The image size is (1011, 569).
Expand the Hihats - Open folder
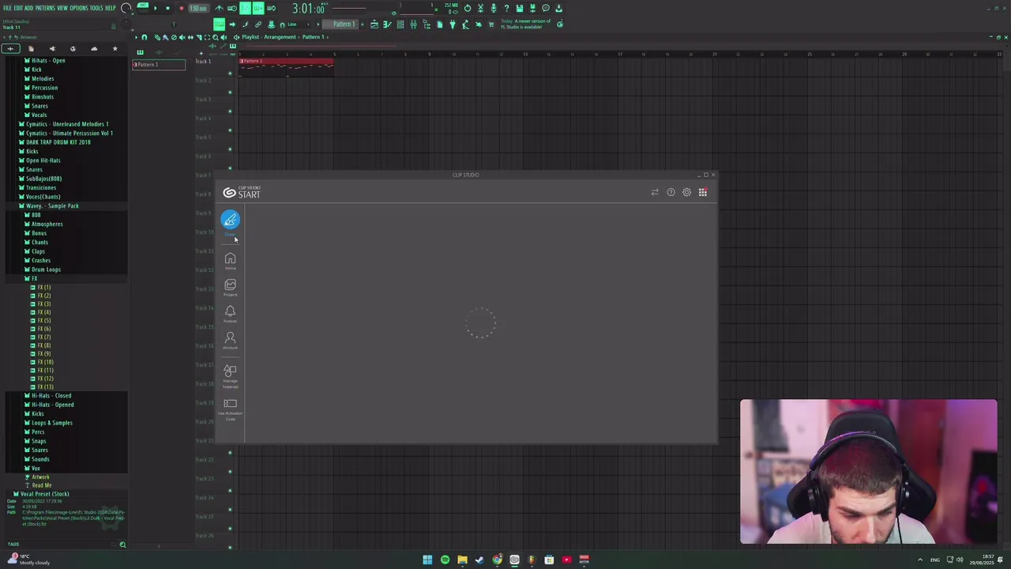[x=46, y=61]
